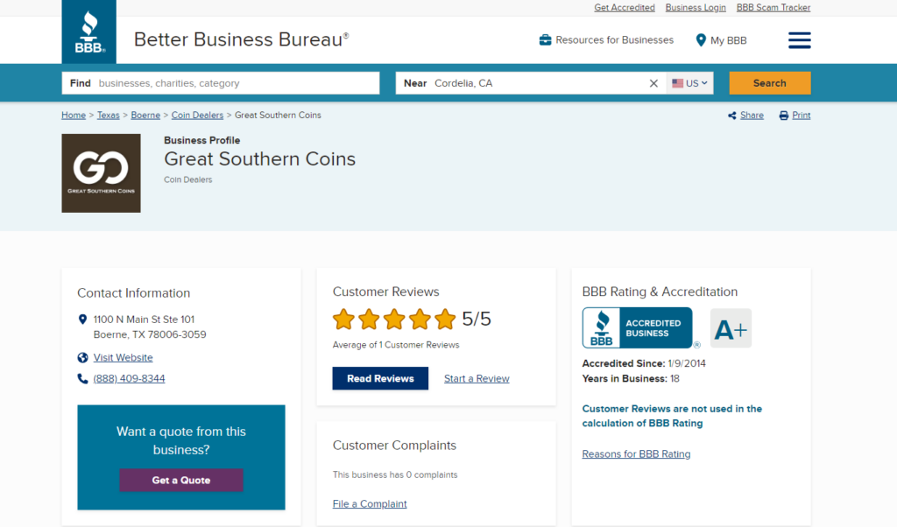Click the File a Complaint link

[x=370, y=503]
